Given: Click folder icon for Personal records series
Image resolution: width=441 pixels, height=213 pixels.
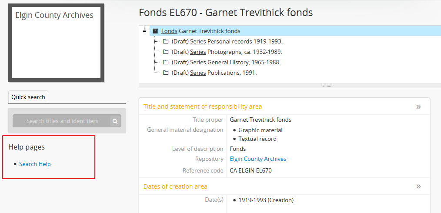Looking at the screenshot, I should pos(166,42).
